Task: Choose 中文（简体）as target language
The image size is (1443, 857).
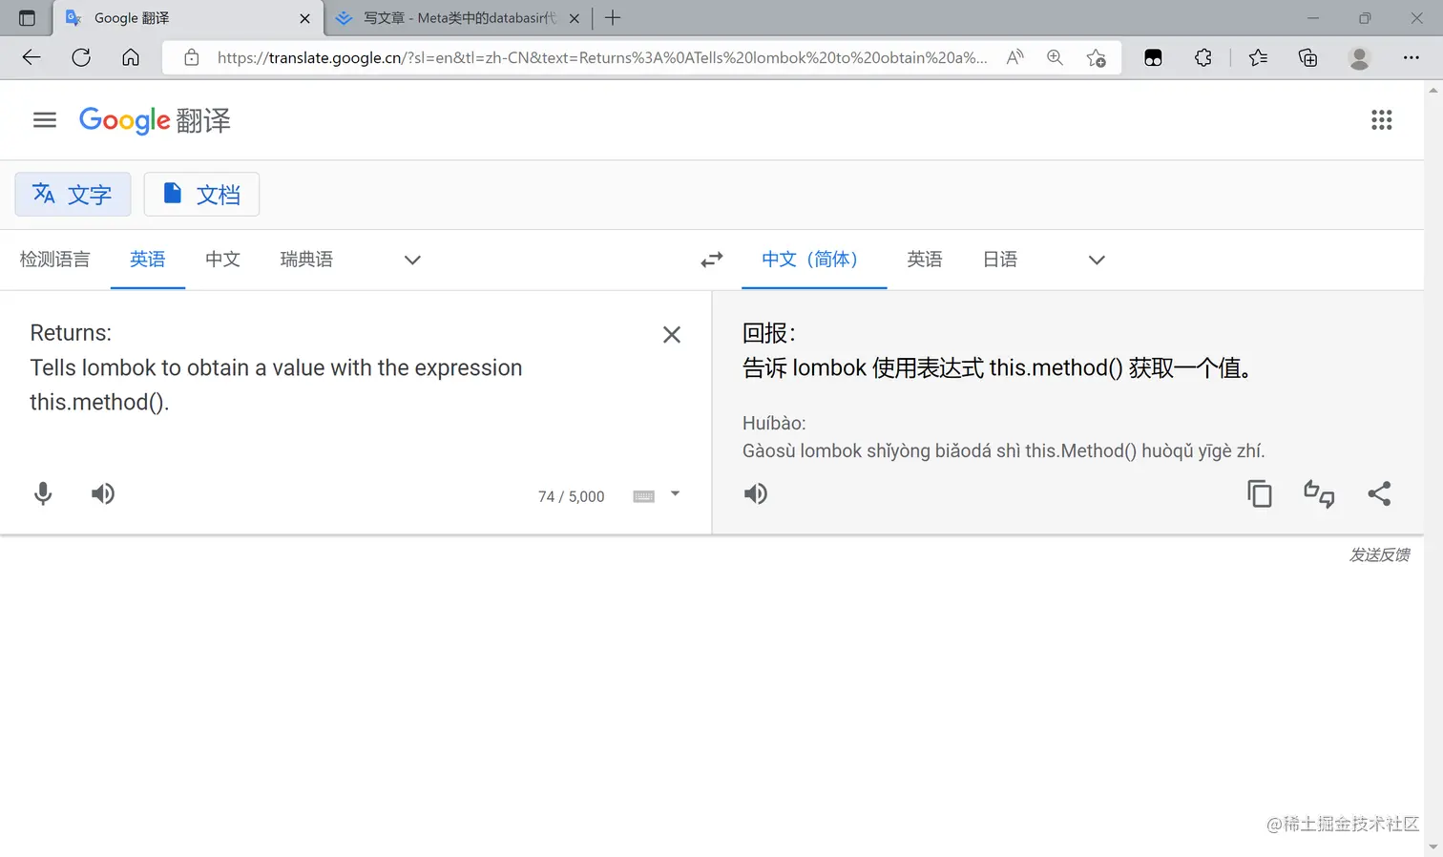Action: 814,260
